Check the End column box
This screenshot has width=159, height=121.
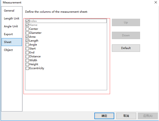(x=27, y=53)
